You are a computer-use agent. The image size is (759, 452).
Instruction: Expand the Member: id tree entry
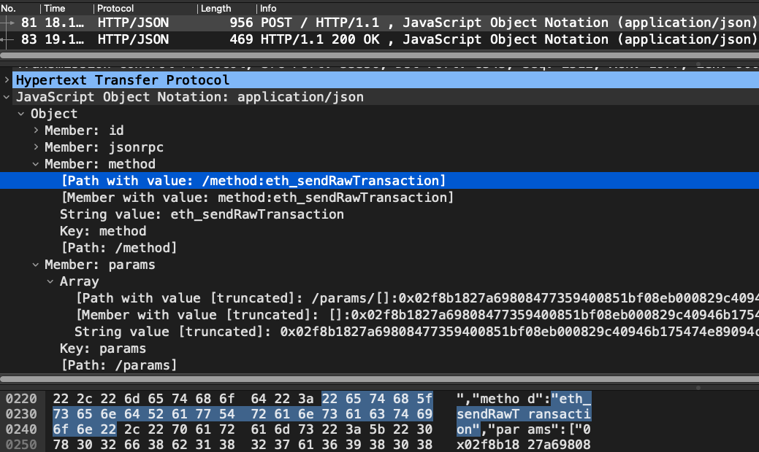click(x=35, y=130)
